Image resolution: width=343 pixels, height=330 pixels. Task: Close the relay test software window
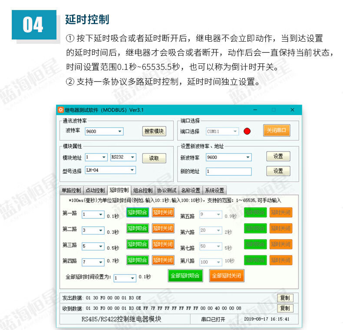pos(293,110)
